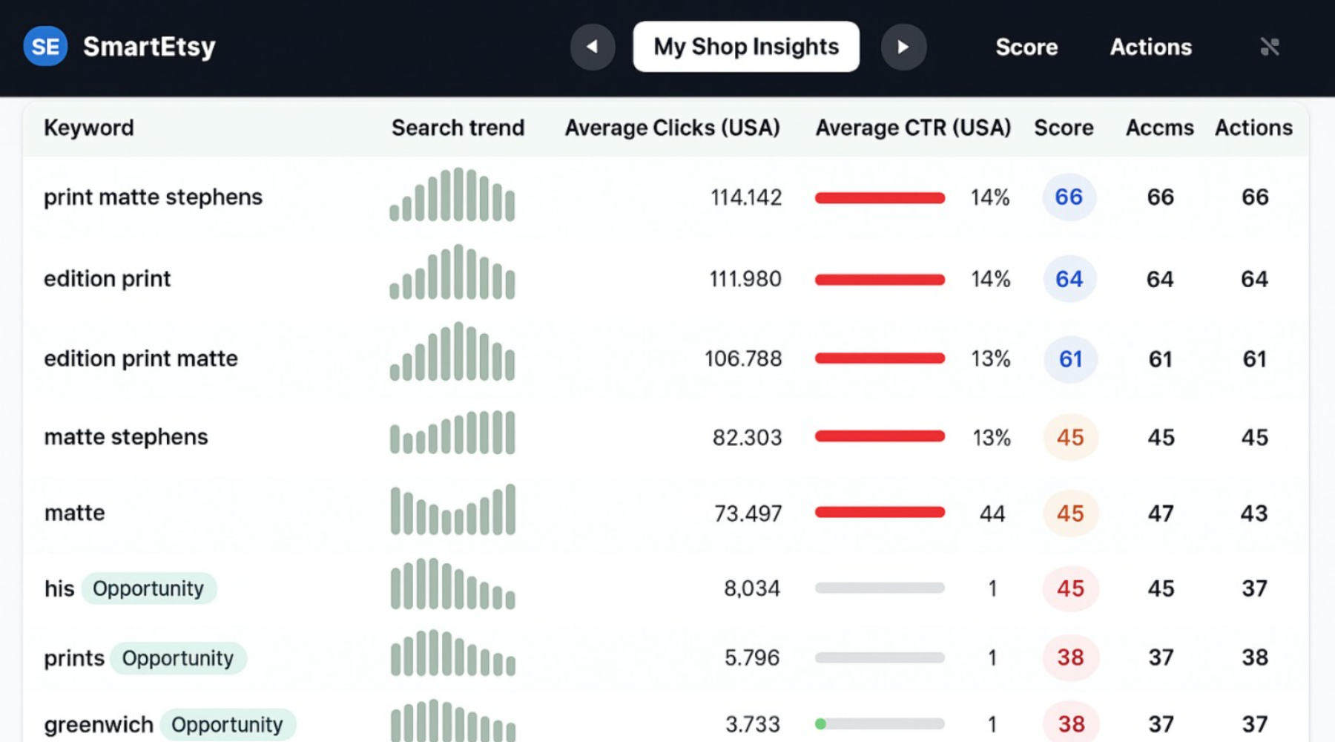
Task: Click the orange score badge for matte stephens
Action: [x=1070, y=437]
